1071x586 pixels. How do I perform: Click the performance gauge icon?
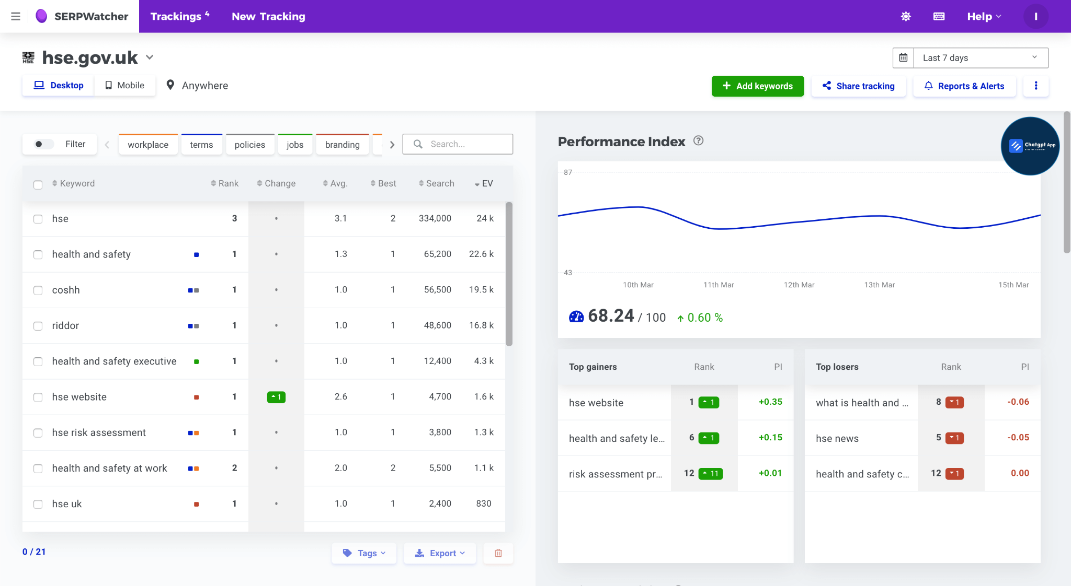point(576,317)
